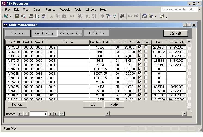Open the View dropdown arrow beside Design View
The image size is (203, 137).
11,16
